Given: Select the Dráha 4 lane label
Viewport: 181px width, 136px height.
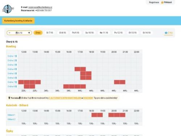Looking at the screenshot, I should coord(11,69).
